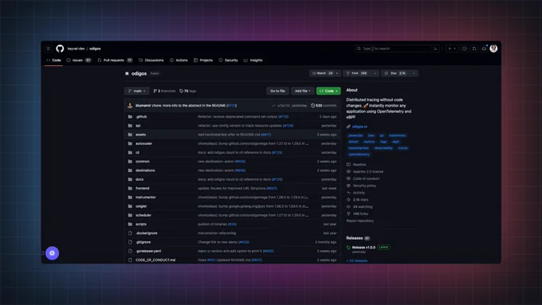Open the Pull requests tab
This screenshot has height=305, width=542.
tap(115, 60)
